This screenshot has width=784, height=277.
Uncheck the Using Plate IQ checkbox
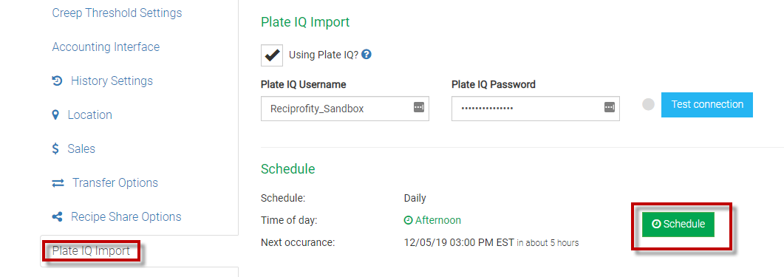[x=272, y=55]
